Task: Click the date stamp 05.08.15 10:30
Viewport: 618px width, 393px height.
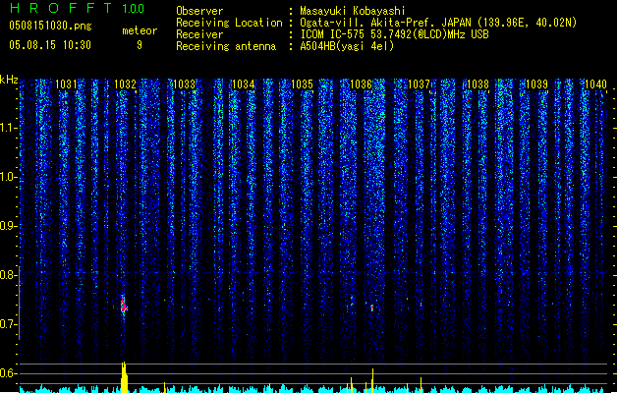Action: coord(50,44)
